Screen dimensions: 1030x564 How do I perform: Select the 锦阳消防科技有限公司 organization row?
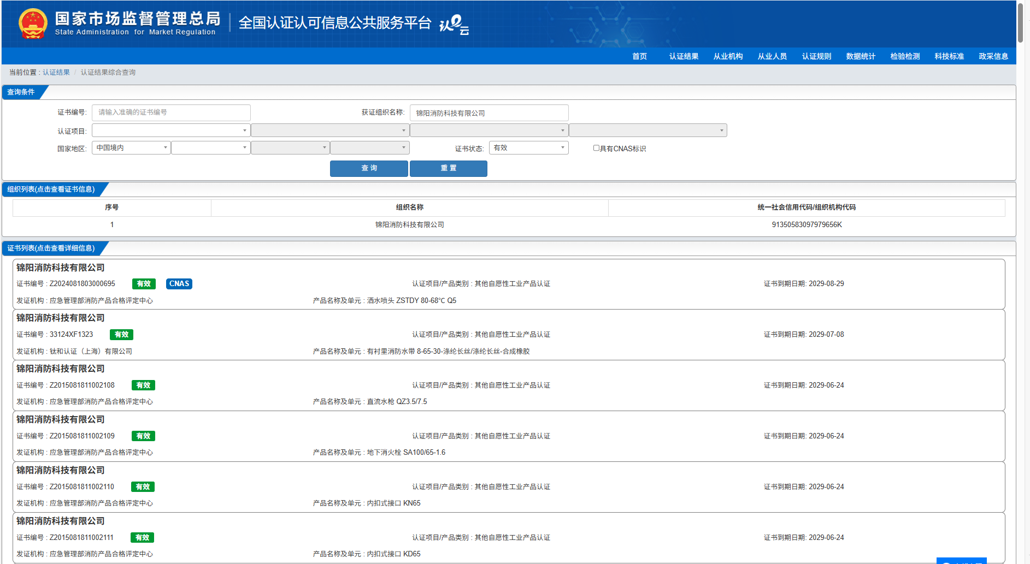click(509, 225)
